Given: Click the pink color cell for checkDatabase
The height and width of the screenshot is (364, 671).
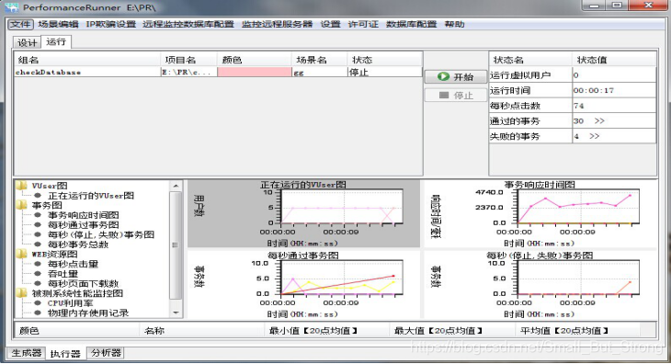Looking at the screenshot, I should [255, 73].
